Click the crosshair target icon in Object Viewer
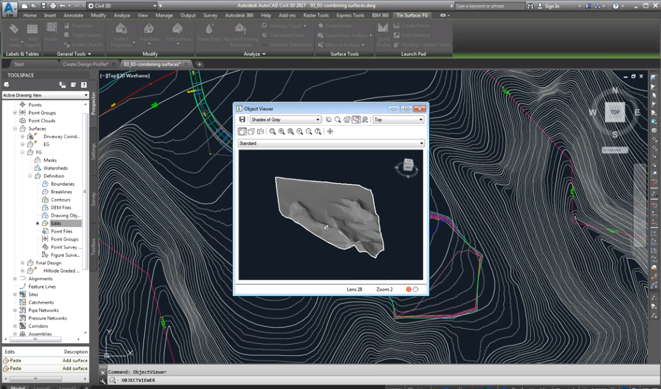Screen dimensions: 661x389 330,132
